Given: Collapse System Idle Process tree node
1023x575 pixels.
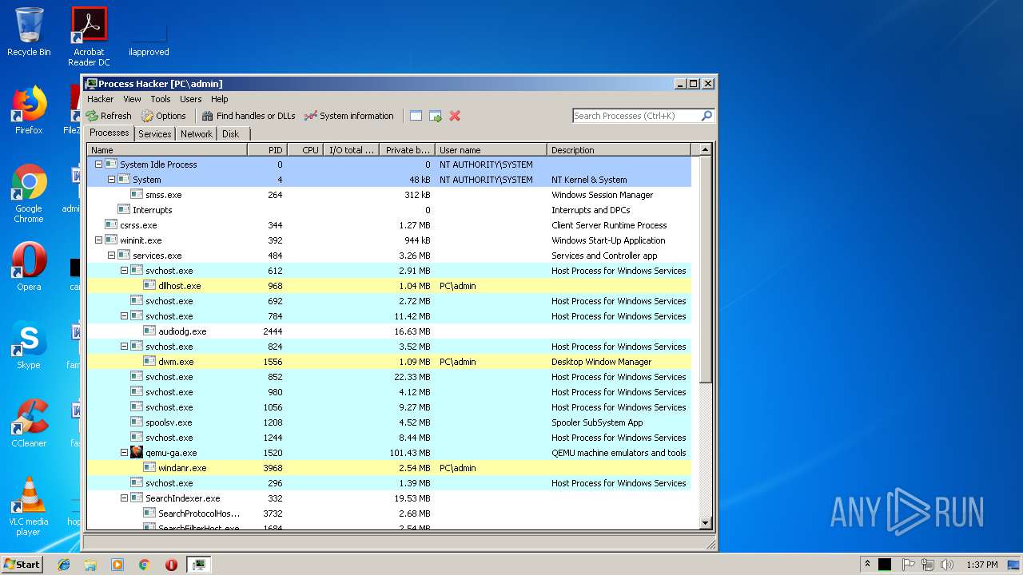Looking at the screenshot, I should tap(98, 165).
